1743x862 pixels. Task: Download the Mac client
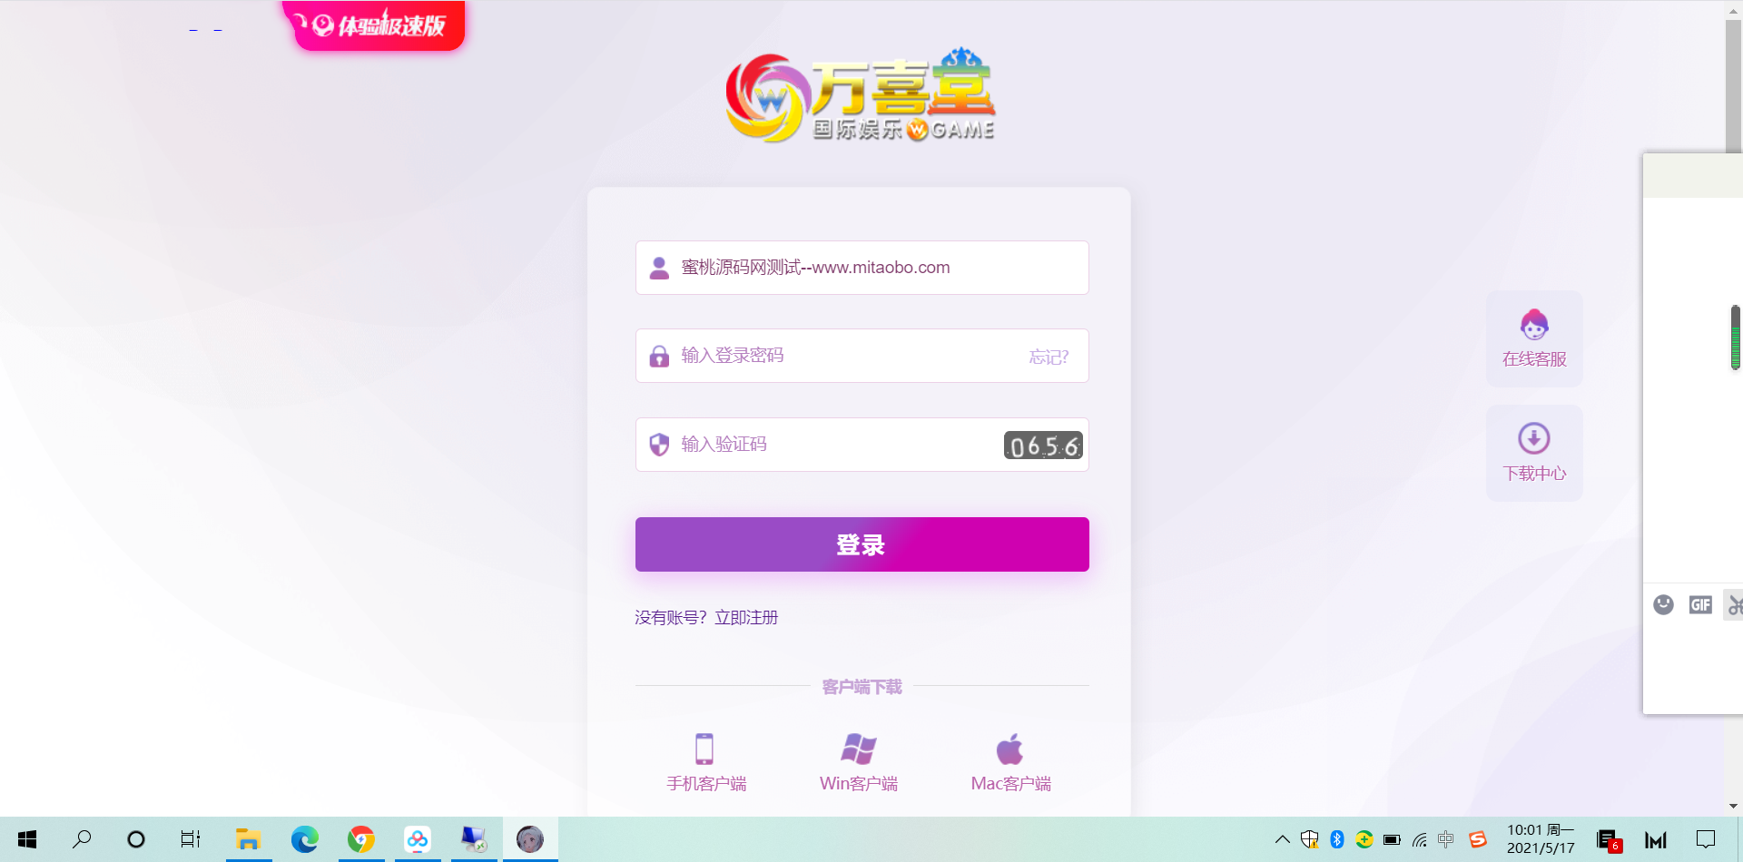coord(1009,749)
